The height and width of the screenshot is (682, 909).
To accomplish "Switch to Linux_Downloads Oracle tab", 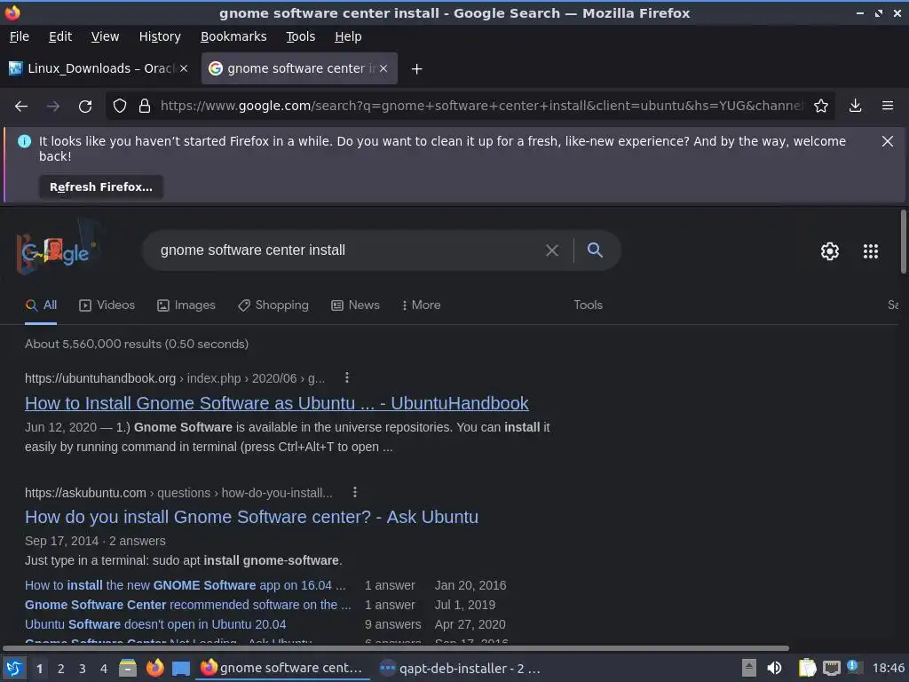I will pos(99,68).
